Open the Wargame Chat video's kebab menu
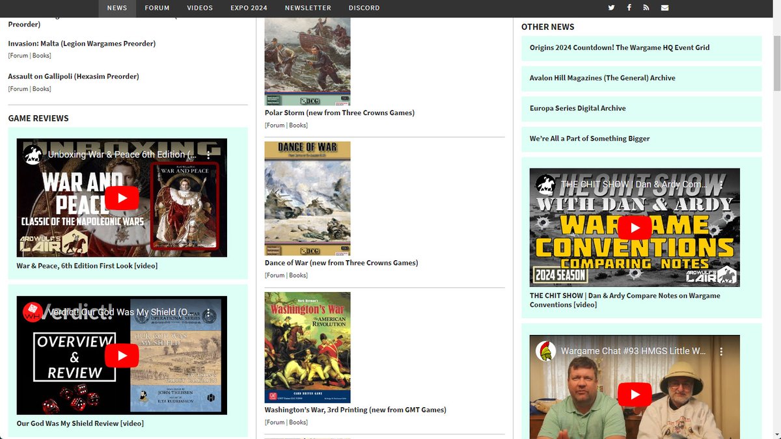The width and height of the screenshot is (781, 439). pos(721,351)
